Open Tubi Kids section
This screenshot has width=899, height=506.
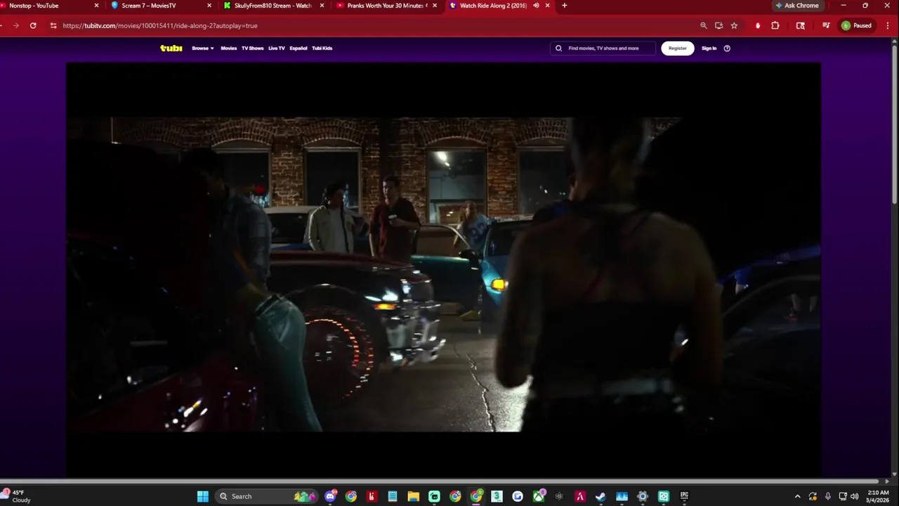[x=322, y=48]
